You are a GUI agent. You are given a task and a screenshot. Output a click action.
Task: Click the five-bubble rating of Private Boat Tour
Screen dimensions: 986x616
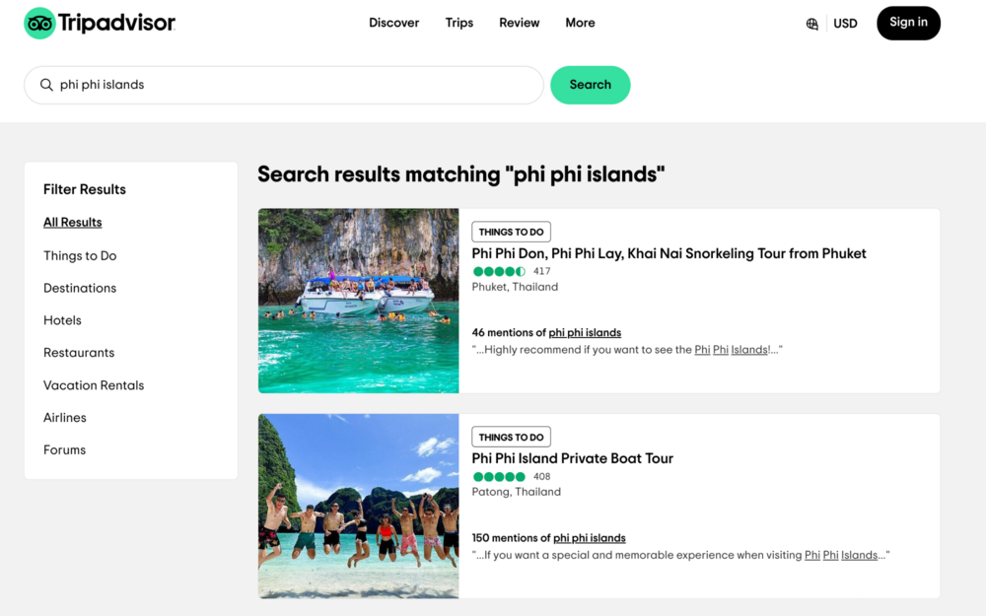(499, 477)
